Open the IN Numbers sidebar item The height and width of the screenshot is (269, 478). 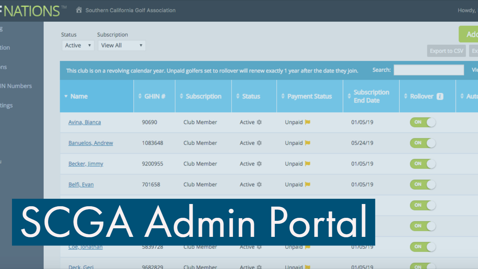(16, 86)
